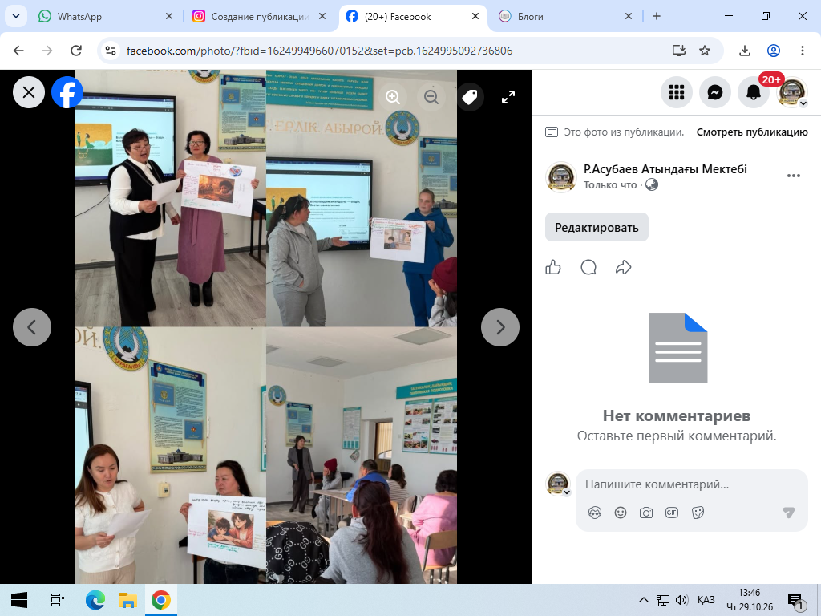This screenshot has width=821, height=616.
Task: Zoom in on the photo
Action: point(393,97)
